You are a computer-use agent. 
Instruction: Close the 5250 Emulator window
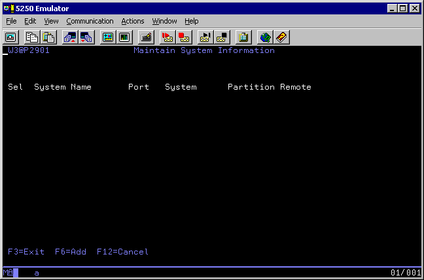tap(414, 9)
